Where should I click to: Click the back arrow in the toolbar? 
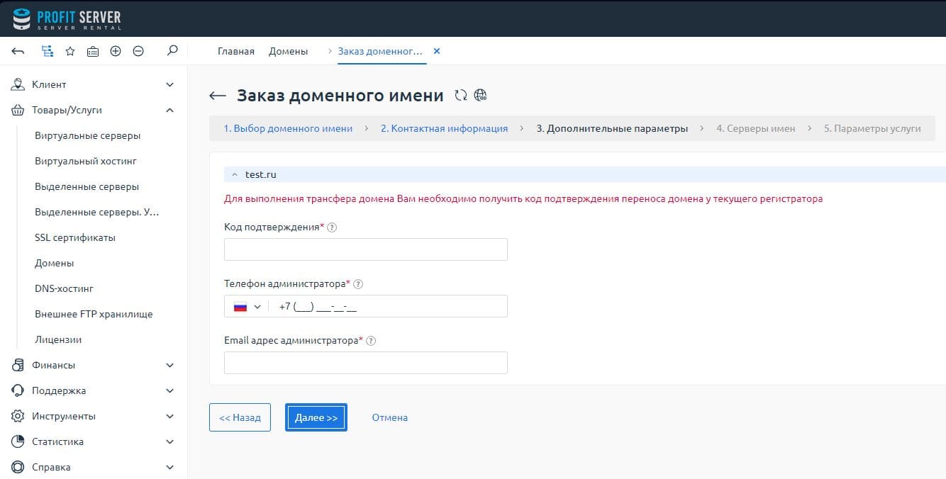18,51
